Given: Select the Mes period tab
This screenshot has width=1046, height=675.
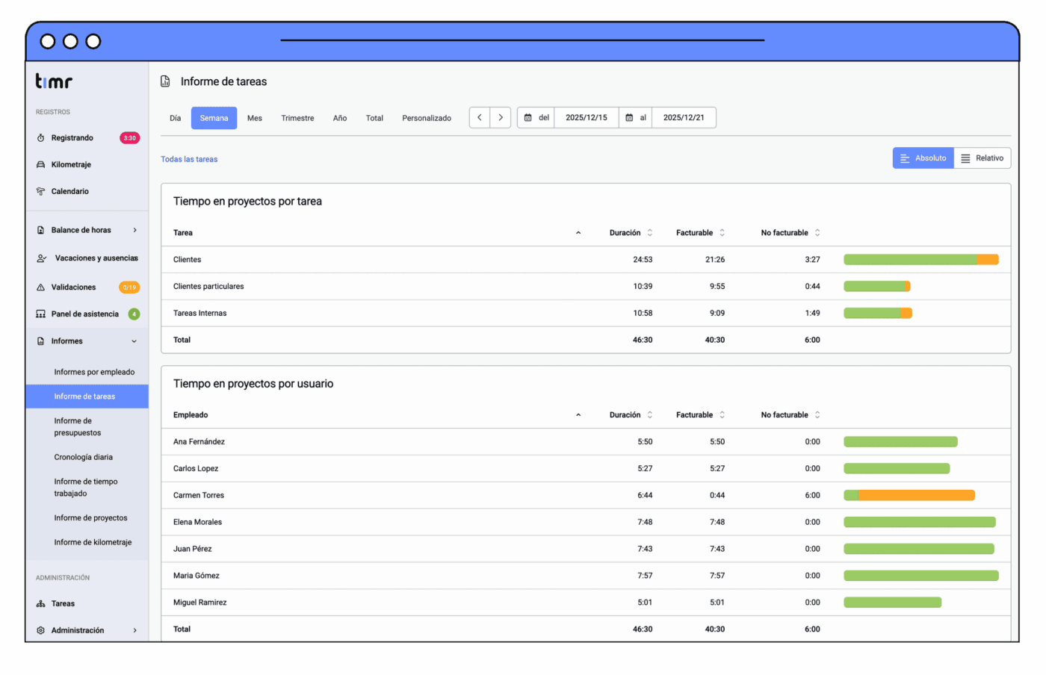Looking at the screenshot, I should [x=255, y=118].
